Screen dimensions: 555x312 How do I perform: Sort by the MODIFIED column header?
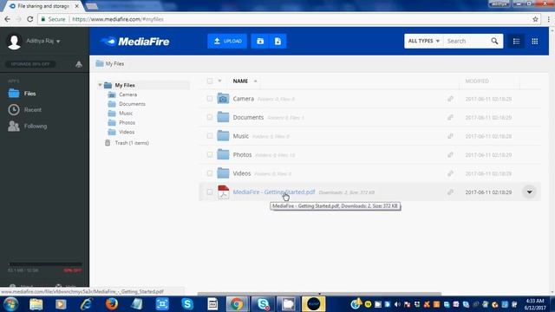[x=477, y=81]
